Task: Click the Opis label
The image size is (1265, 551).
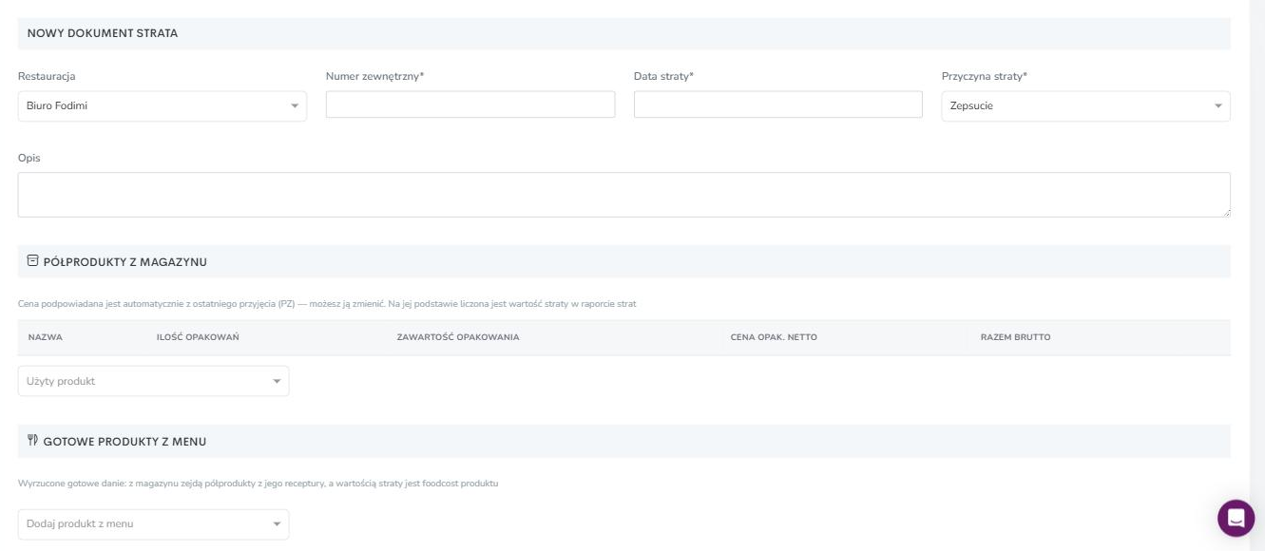Action: coord(29,158)
